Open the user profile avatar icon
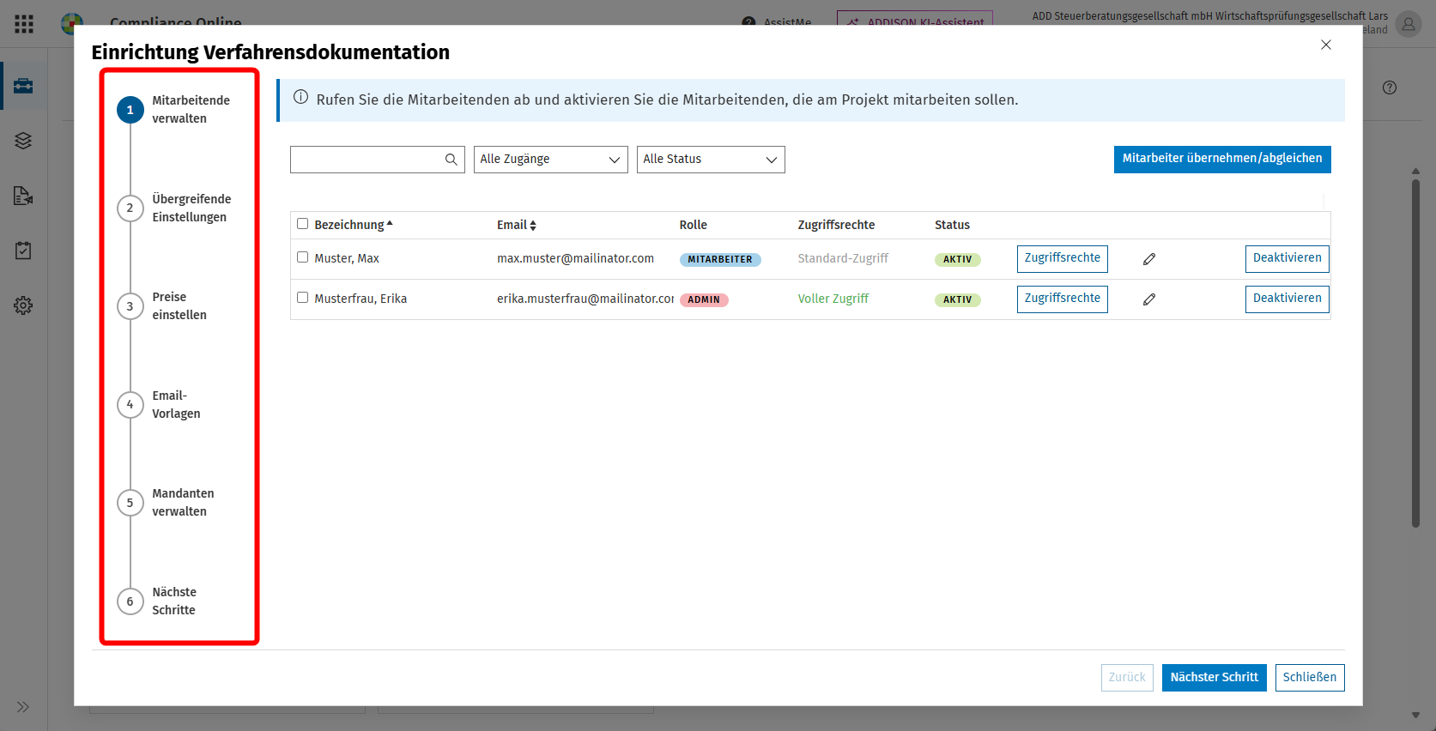Image resolution: width=1436 pixels, height=731 pixels. (1409, 24)
